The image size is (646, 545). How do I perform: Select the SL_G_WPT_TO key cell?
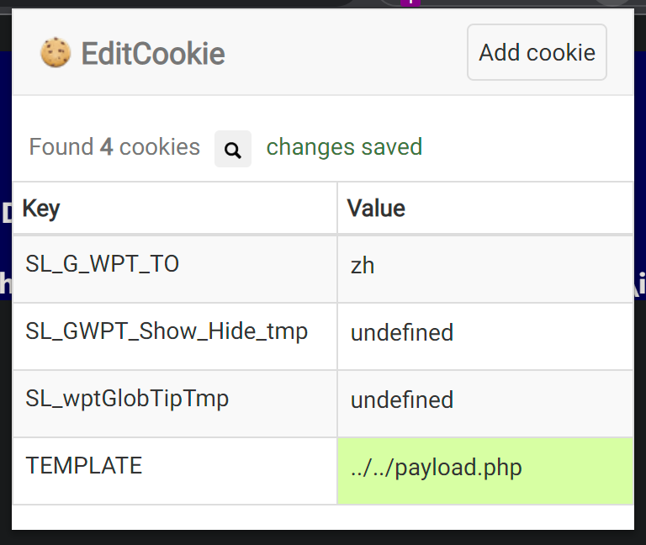[175, 269]
